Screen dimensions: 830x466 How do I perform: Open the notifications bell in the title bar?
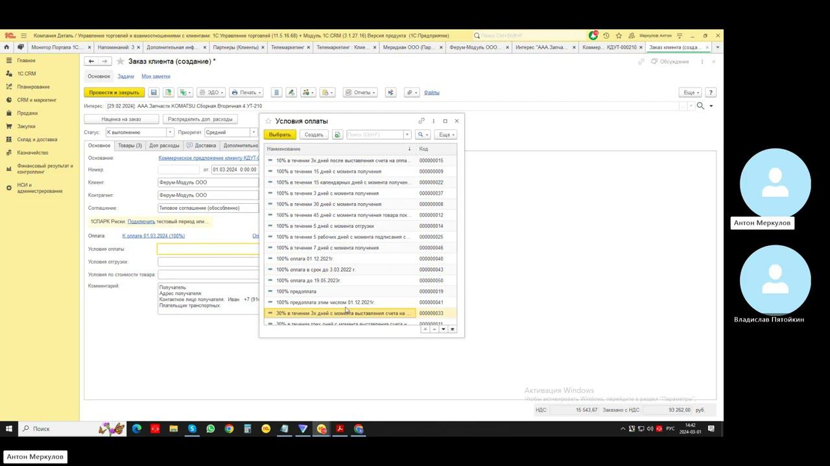[593, 36]
